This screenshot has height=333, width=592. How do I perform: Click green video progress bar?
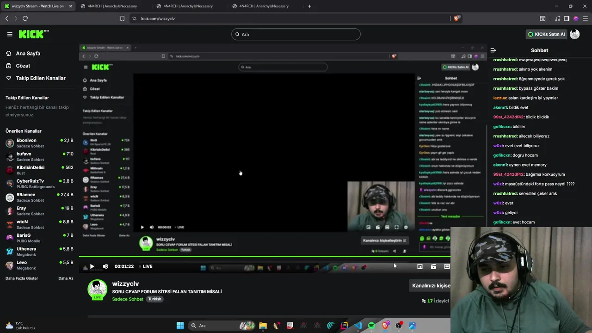[265, 257]
